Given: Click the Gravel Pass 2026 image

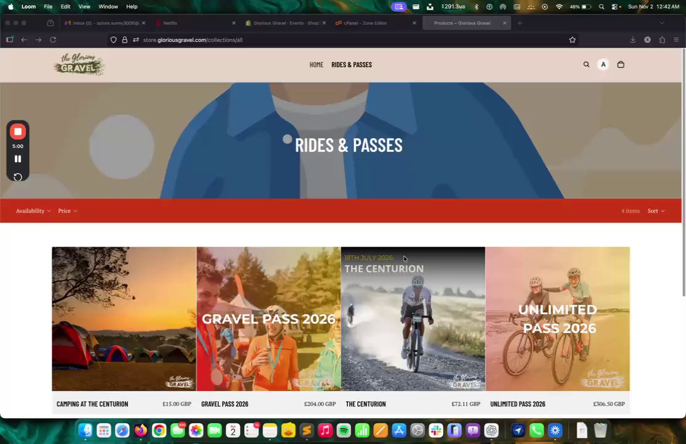Looking at the screenshot, I should (268, 319).
